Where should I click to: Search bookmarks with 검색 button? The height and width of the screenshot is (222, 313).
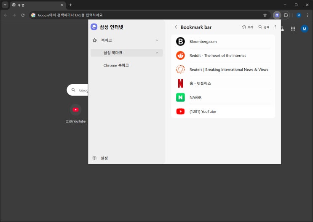264,27
